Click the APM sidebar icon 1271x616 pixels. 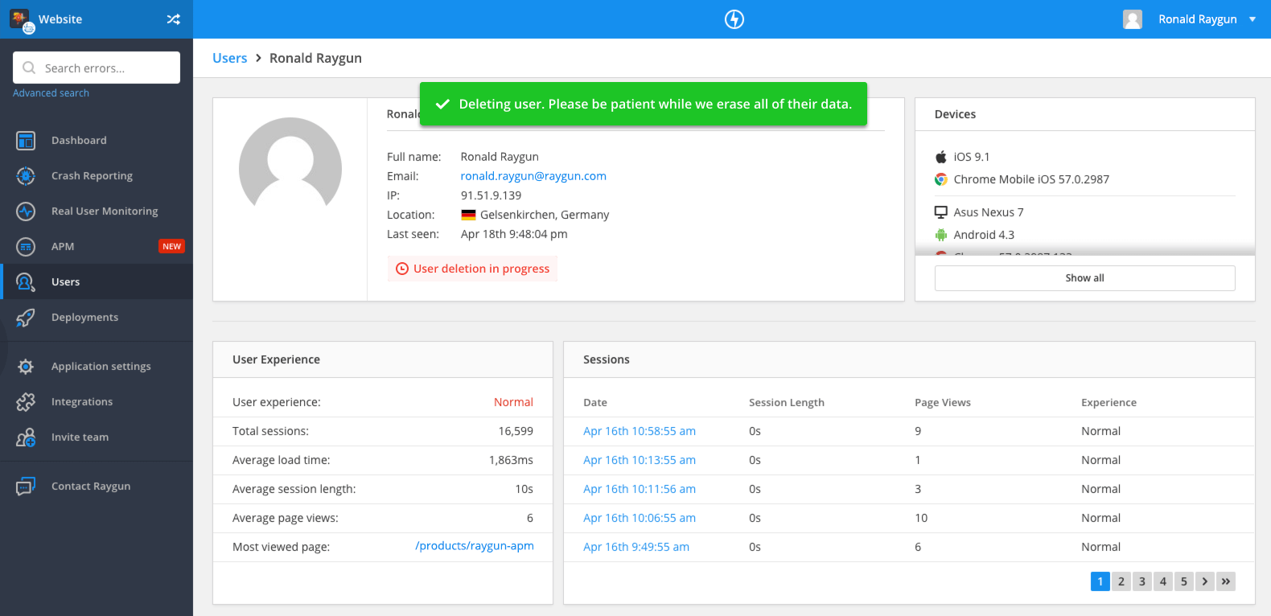click(x=26, y=247)
